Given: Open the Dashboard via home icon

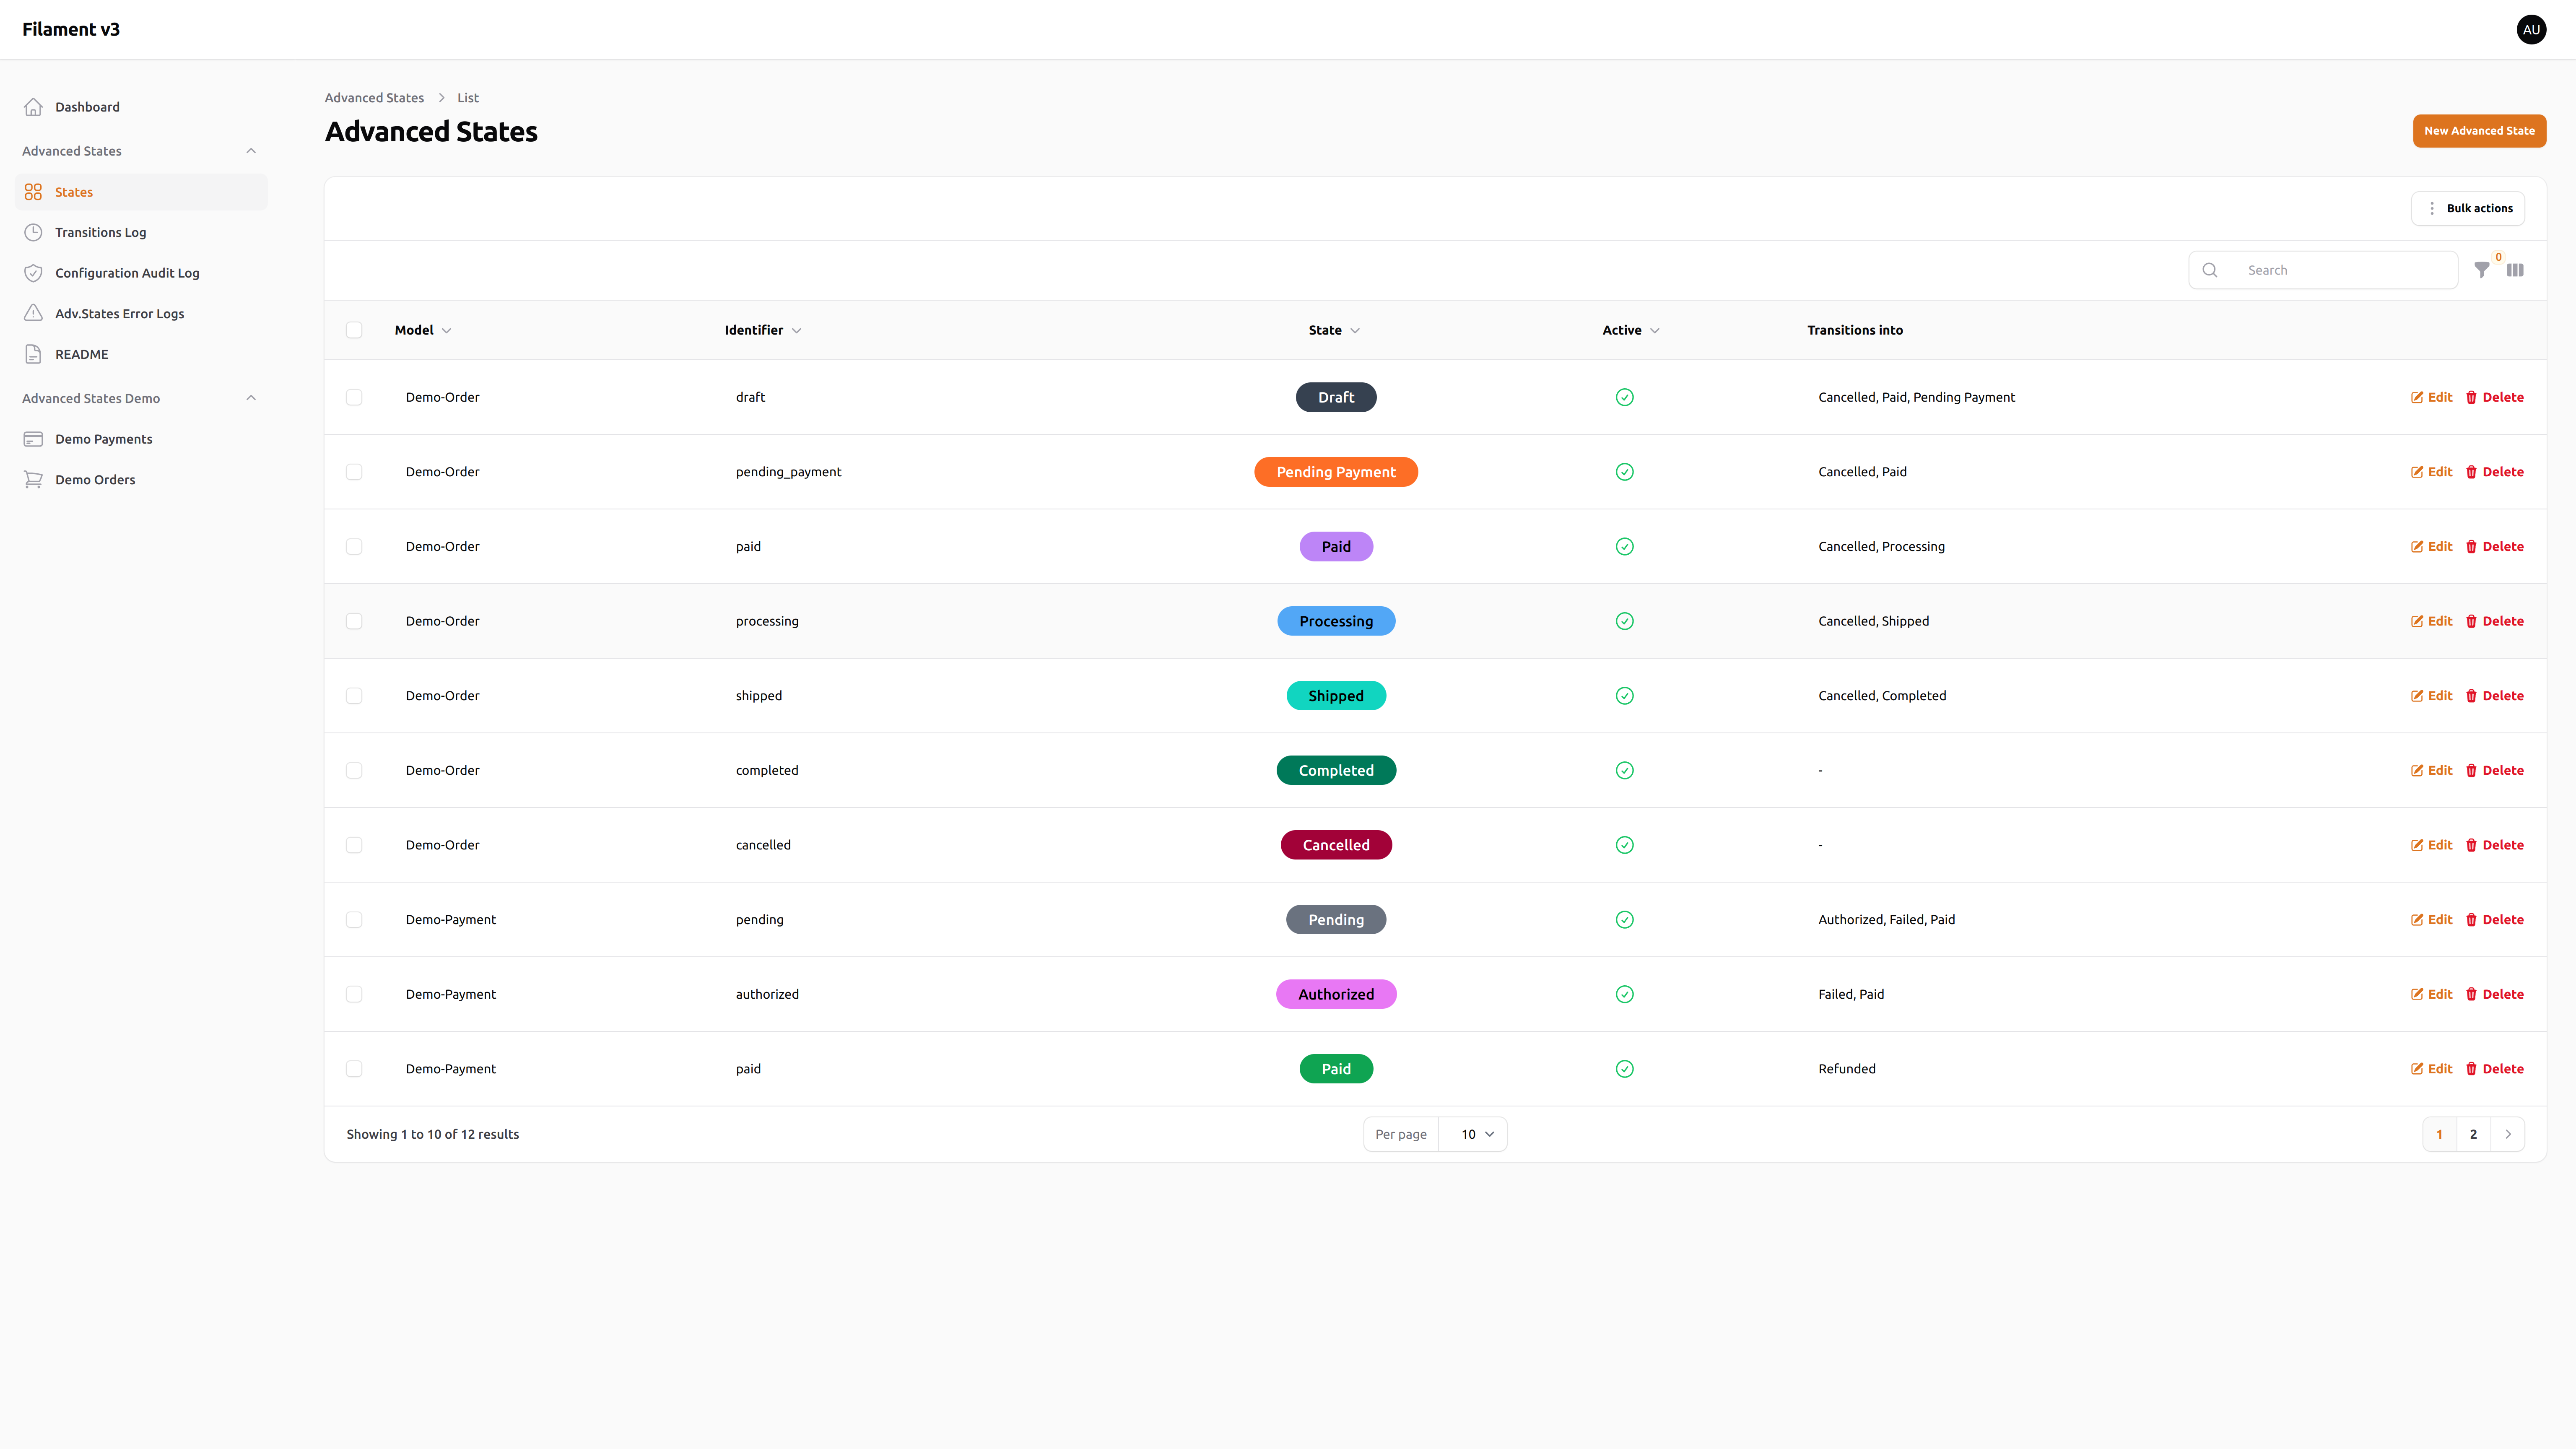Looking at the screenshot, I should 33,106.
